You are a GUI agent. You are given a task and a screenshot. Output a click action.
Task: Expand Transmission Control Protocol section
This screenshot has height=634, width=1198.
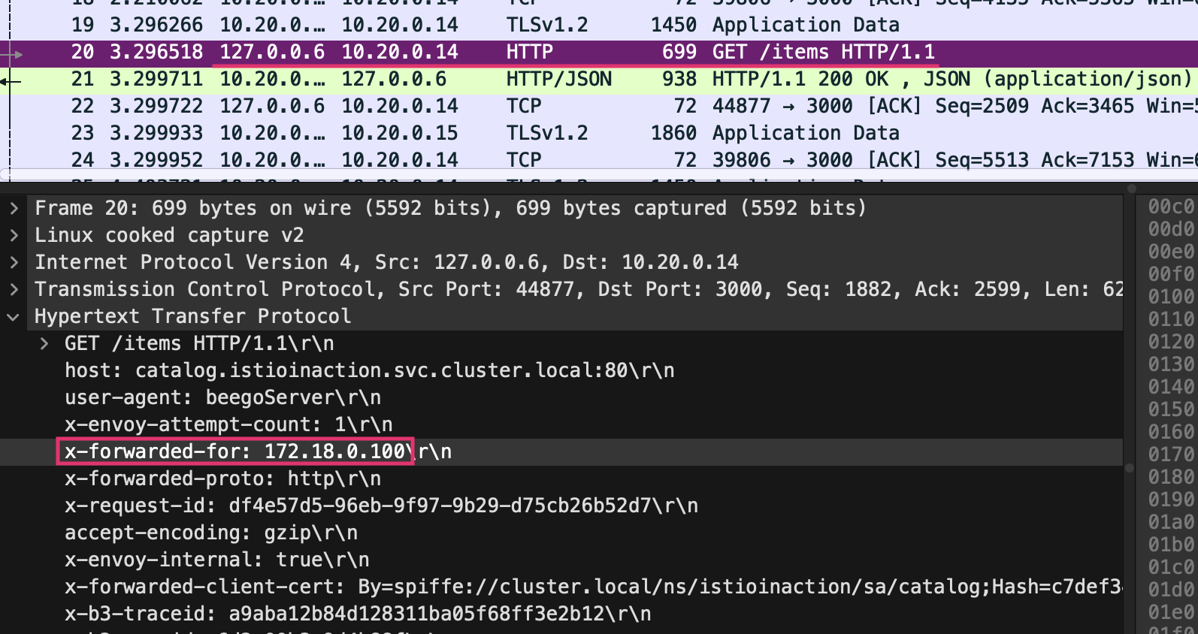coord(14,289)
